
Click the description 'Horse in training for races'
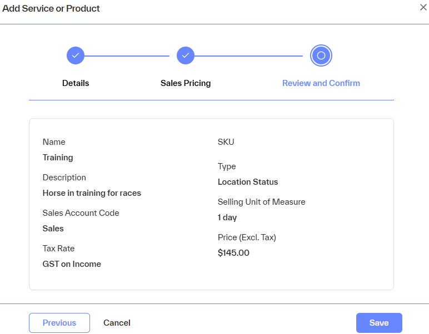click(x=92, y=193)
